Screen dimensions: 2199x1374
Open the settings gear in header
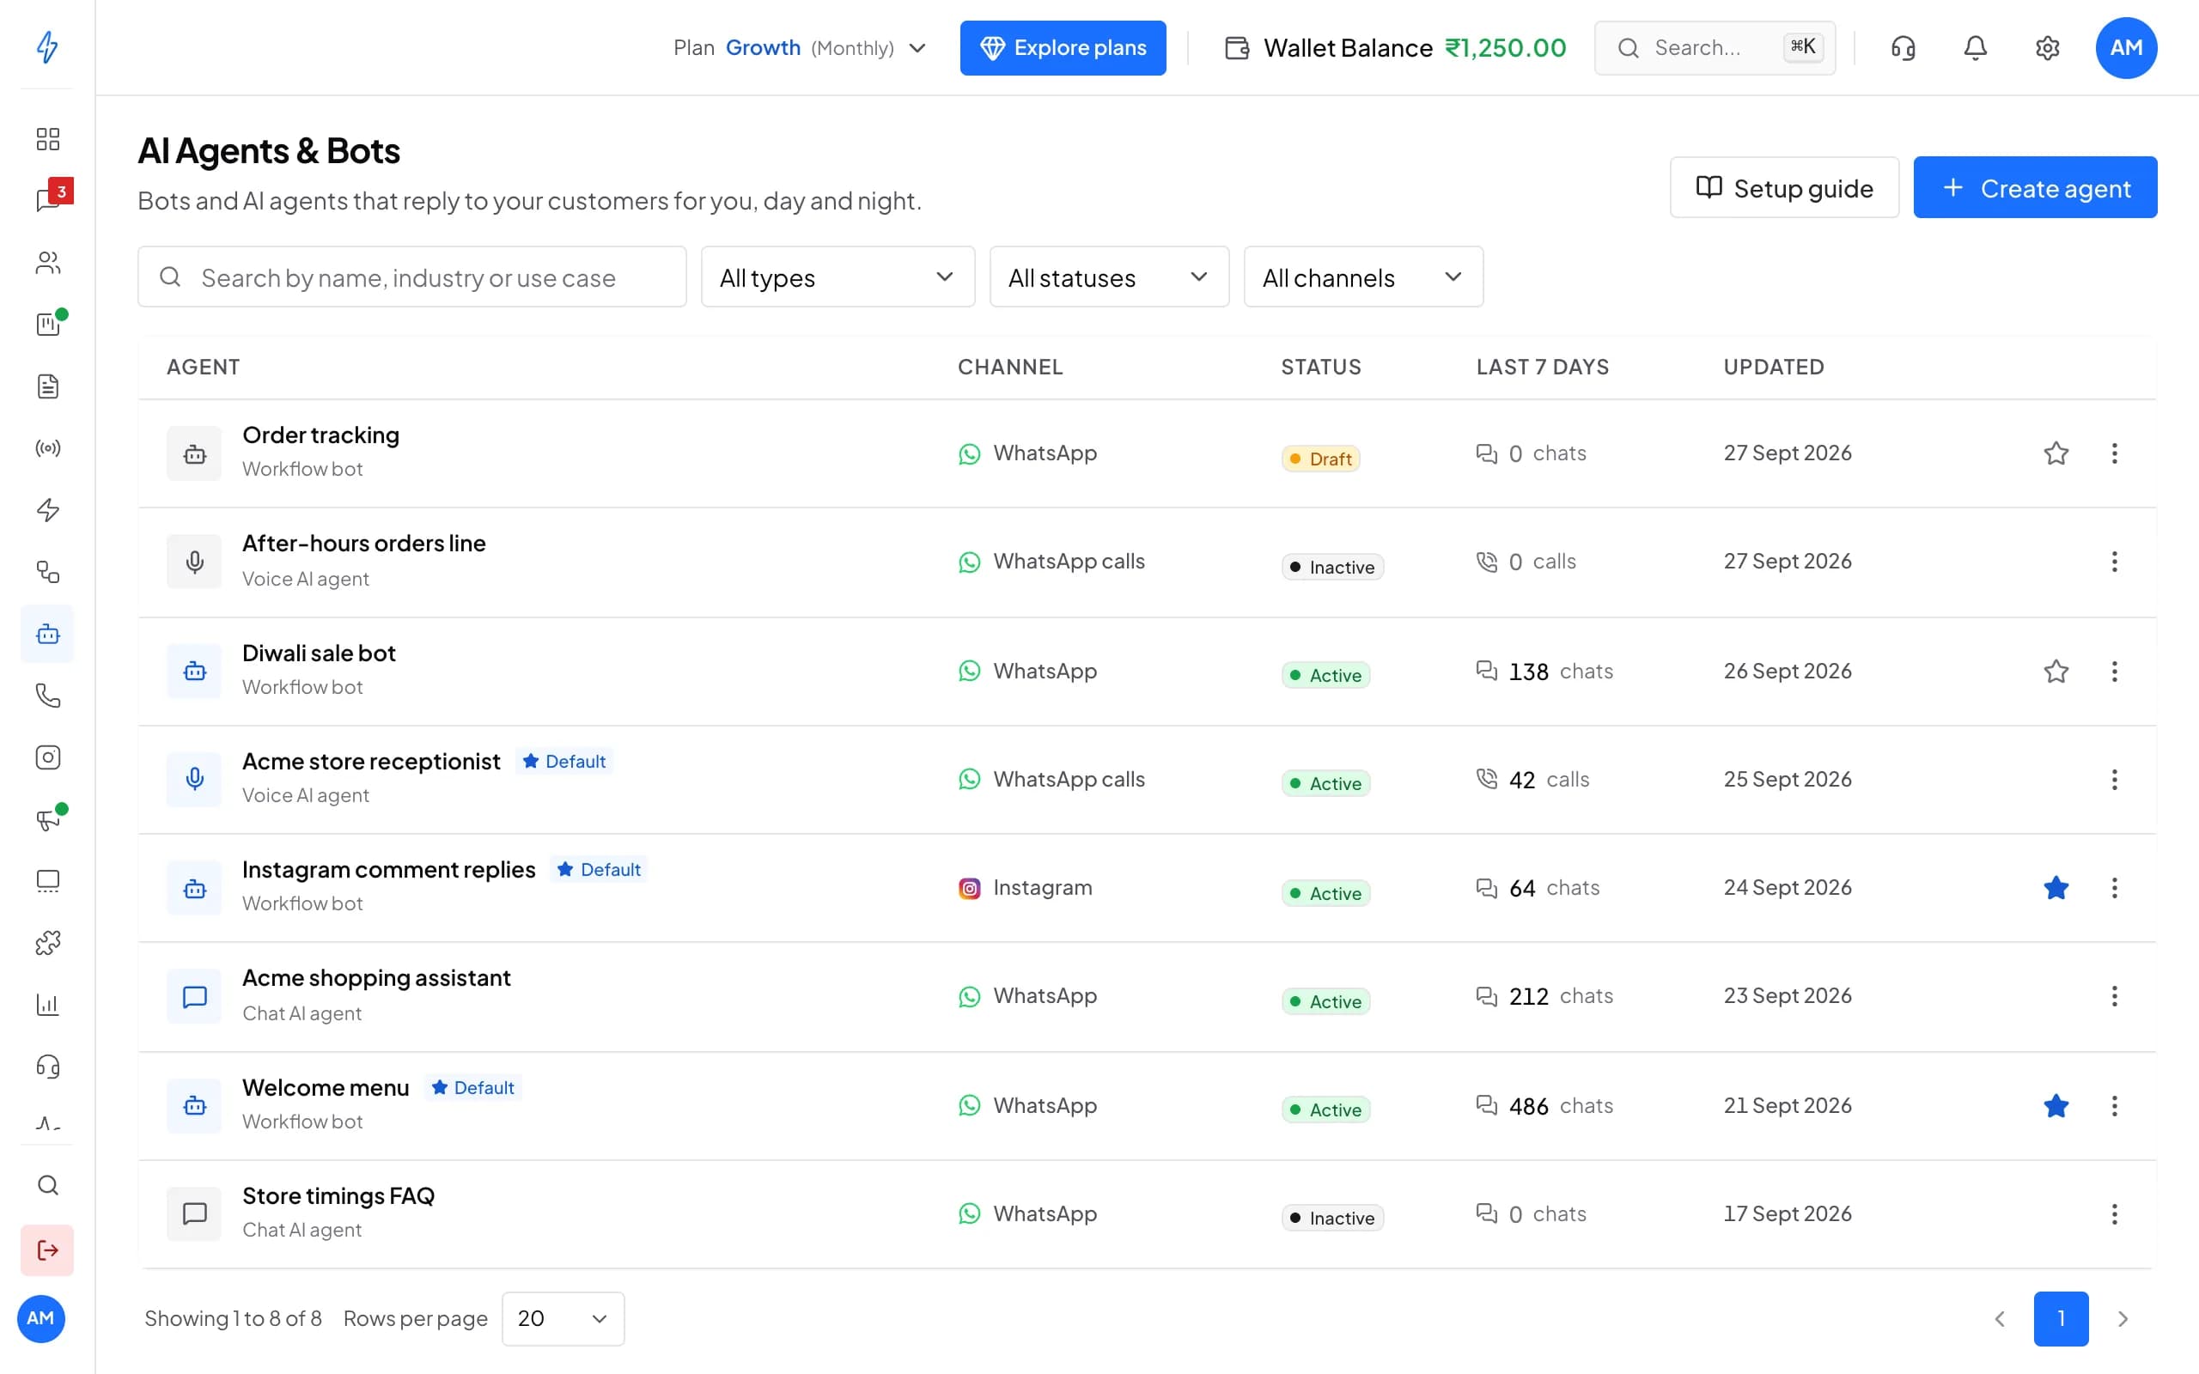click(x=2047, y=47)
